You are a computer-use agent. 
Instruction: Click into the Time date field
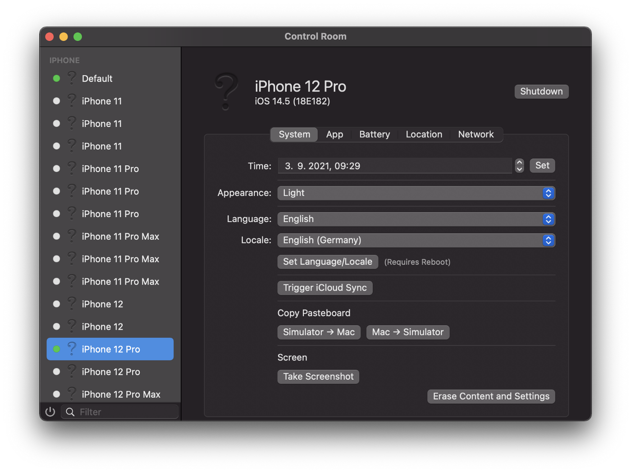(x=394, y=166)
